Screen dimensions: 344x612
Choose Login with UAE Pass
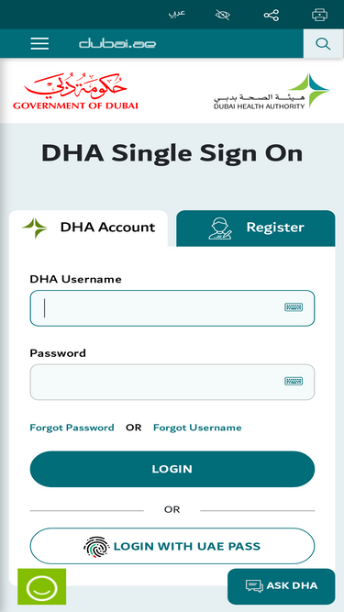[172, 546]
